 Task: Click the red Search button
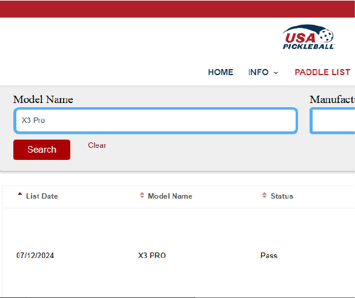[x=42, y=150]
